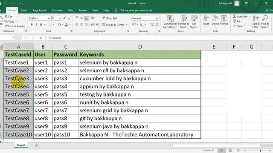This screenshot has width=273, height=153.
Task: Open the font color dropdown arrow
Action: pos(70,25)
